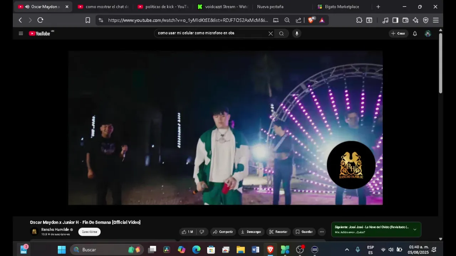
Task: Click the Compartir button
Action: coord(223,232)
